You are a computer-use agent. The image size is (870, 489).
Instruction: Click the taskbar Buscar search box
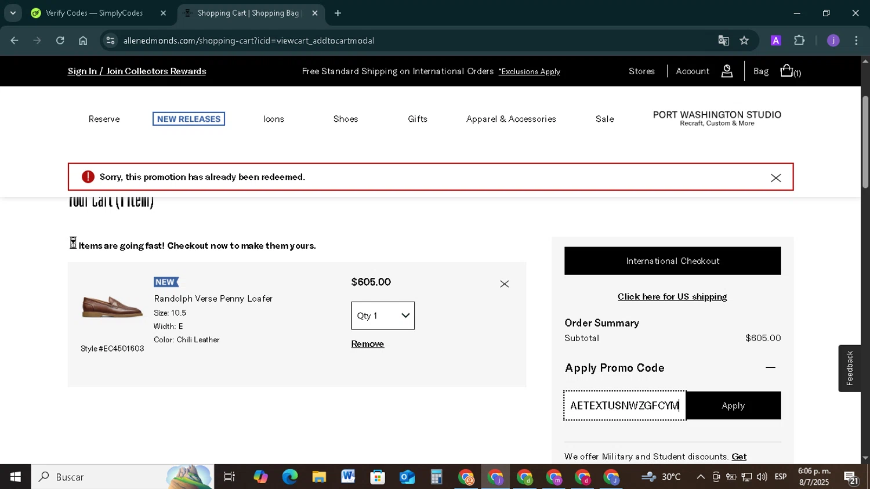pyautogui.click(x=122, y=477)
